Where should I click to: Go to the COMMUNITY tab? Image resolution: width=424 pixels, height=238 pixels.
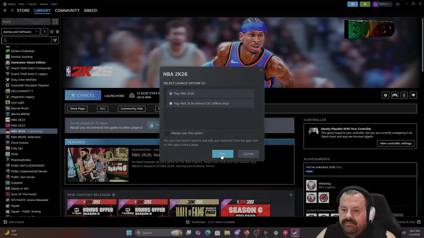point(67,11)
